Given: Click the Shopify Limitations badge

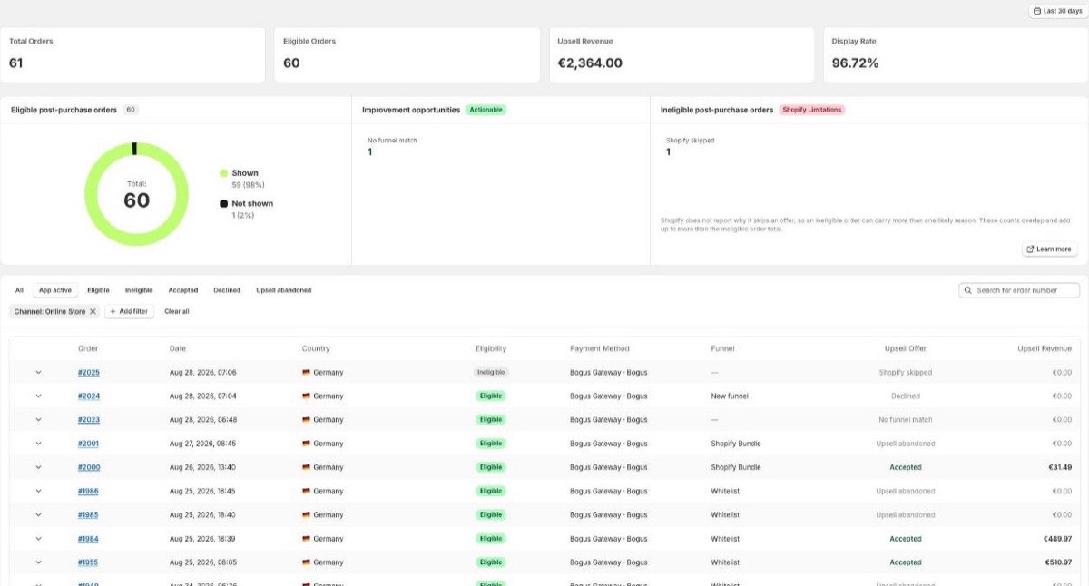Looking at the screenshot, I should tap(811, 110).
